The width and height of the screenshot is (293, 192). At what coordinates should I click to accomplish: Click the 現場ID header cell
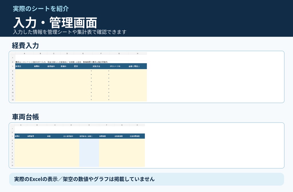[x=67, y=66]
